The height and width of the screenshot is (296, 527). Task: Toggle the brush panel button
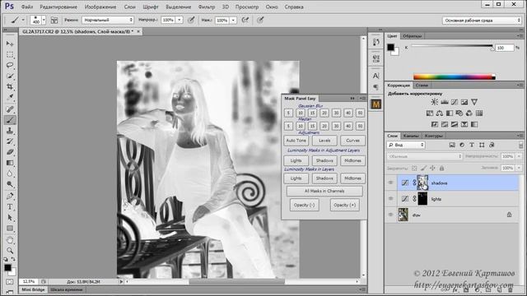point(54,21)
